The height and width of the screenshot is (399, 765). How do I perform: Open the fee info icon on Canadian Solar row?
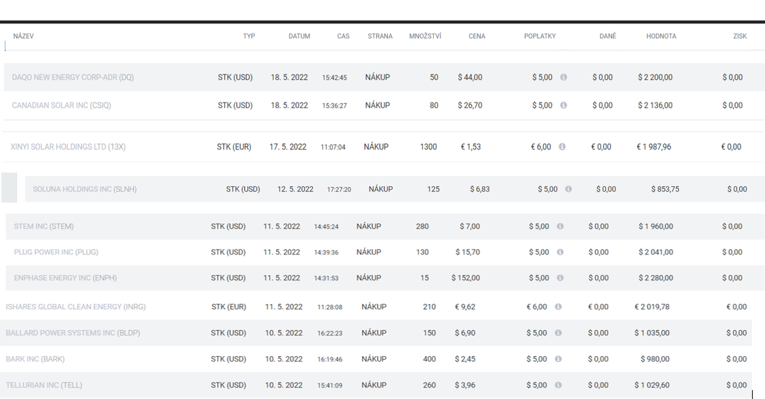click(x=564, y=106)
